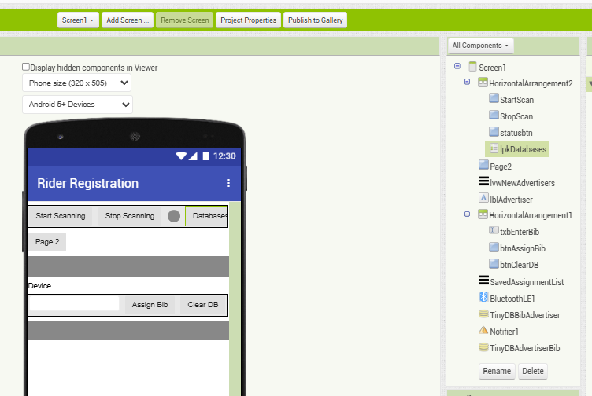Click the Rename component button
Screen dimensions: 592x396
coord(496,371)
